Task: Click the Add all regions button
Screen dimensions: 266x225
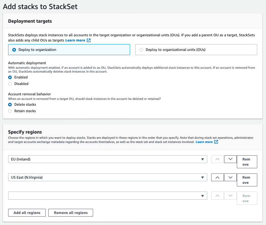Action: coord(27,213)
